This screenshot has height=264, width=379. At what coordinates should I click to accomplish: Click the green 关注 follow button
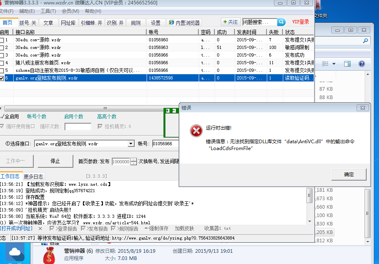(x=231, y=22)
